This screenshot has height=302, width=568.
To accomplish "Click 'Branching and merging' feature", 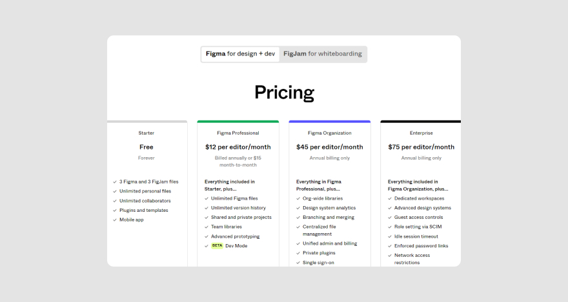I will click(329, 217).
